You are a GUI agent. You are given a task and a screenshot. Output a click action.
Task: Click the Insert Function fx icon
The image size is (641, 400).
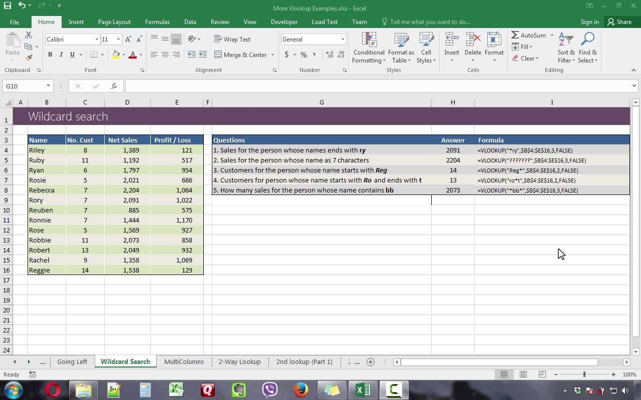click(114, 86)
